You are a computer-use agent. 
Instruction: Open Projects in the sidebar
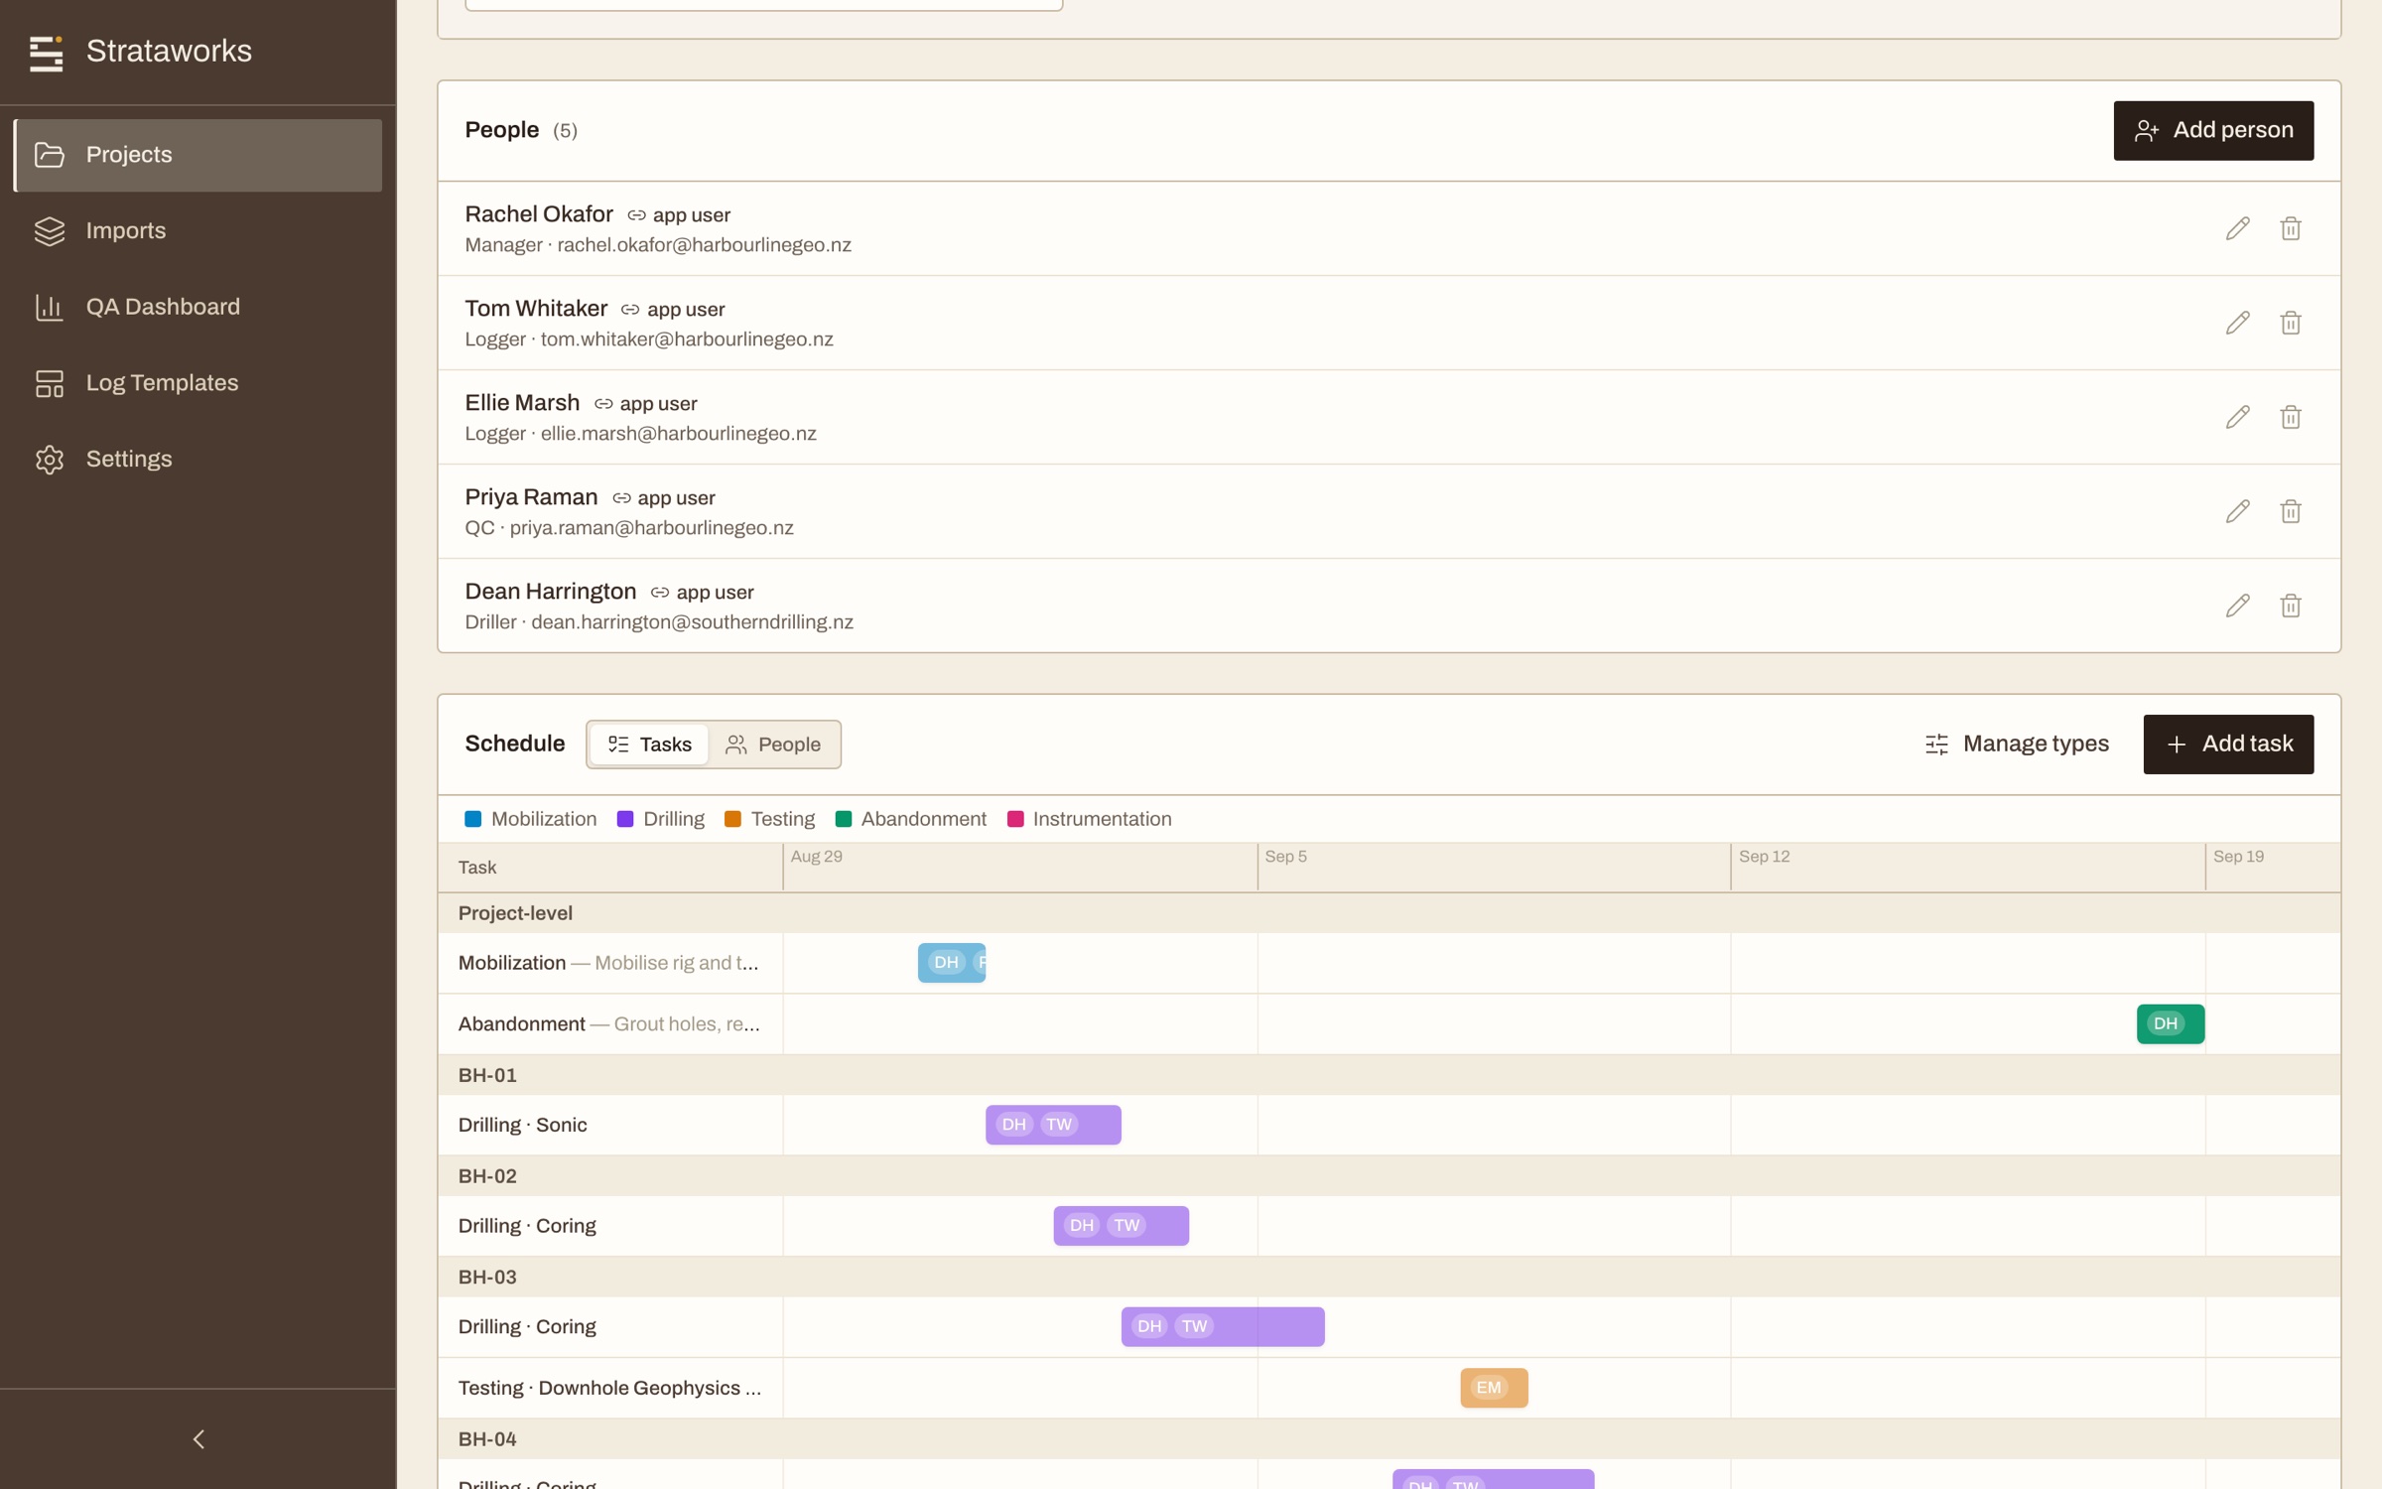coord(198,155)
